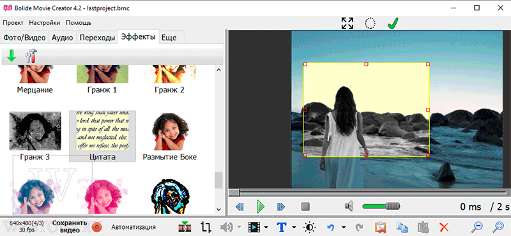
Task: Delete with the red X icon
Action: coord(443,227)
